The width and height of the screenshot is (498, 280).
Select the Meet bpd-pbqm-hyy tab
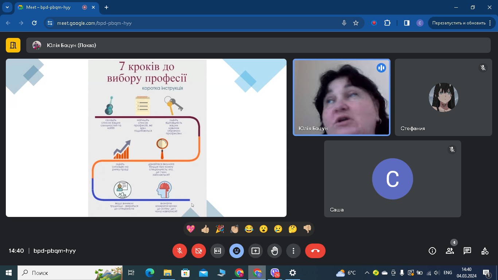pos(51,7)
